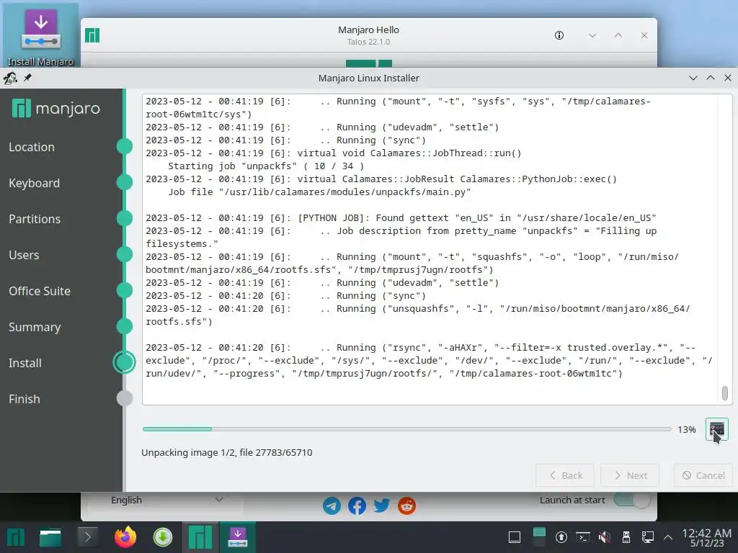Minimize the Manjaro Hello window
The height and width of the screenshot is (553, 738).
(592, 35)
